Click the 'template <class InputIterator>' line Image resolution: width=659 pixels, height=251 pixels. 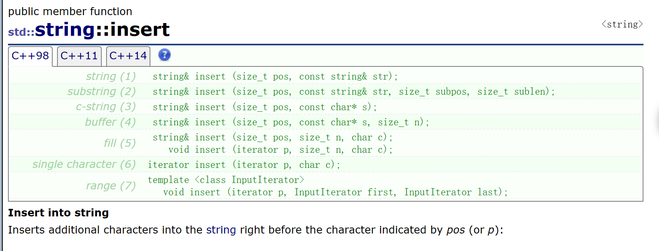(x=226, y=180)
